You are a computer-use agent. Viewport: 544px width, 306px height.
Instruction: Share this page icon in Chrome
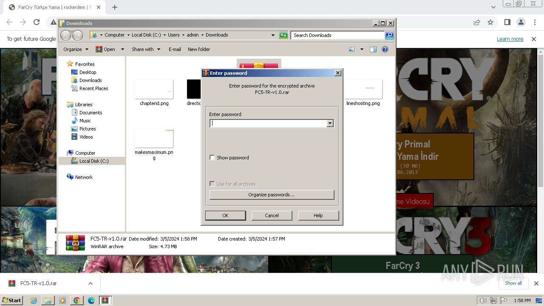tap(477, 23)
